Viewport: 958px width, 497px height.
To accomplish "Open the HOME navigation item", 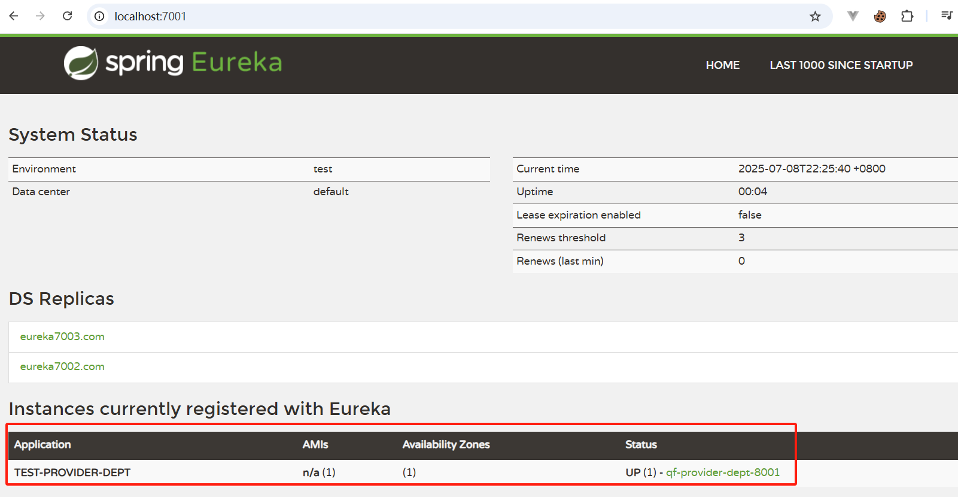I will pyautogui.click(x=722, y=65).
